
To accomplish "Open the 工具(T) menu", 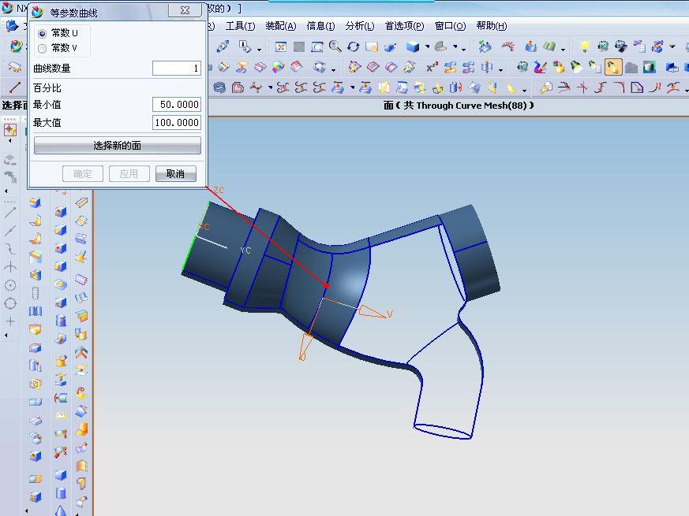I will (x=240, y=26).
